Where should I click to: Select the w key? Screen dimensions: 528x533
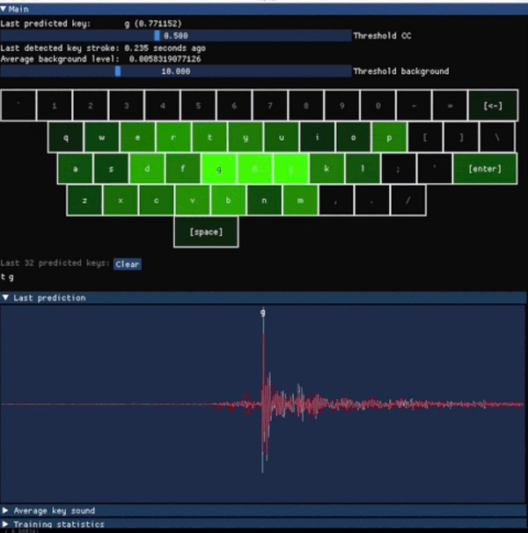tap(101, 137)
